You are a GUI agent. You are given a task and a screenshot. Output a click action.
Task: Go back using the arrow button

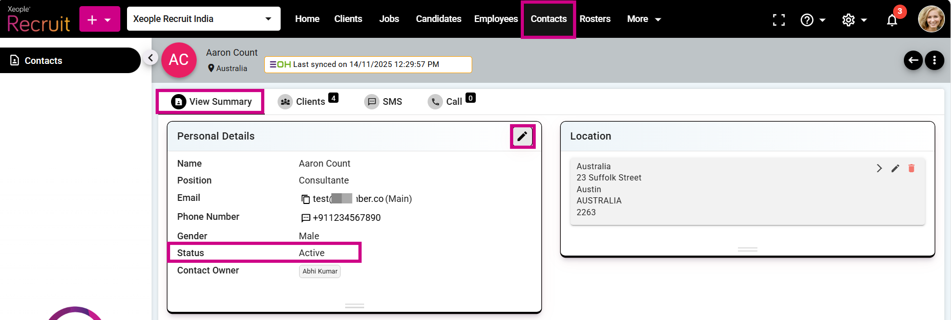click(913, 60)
